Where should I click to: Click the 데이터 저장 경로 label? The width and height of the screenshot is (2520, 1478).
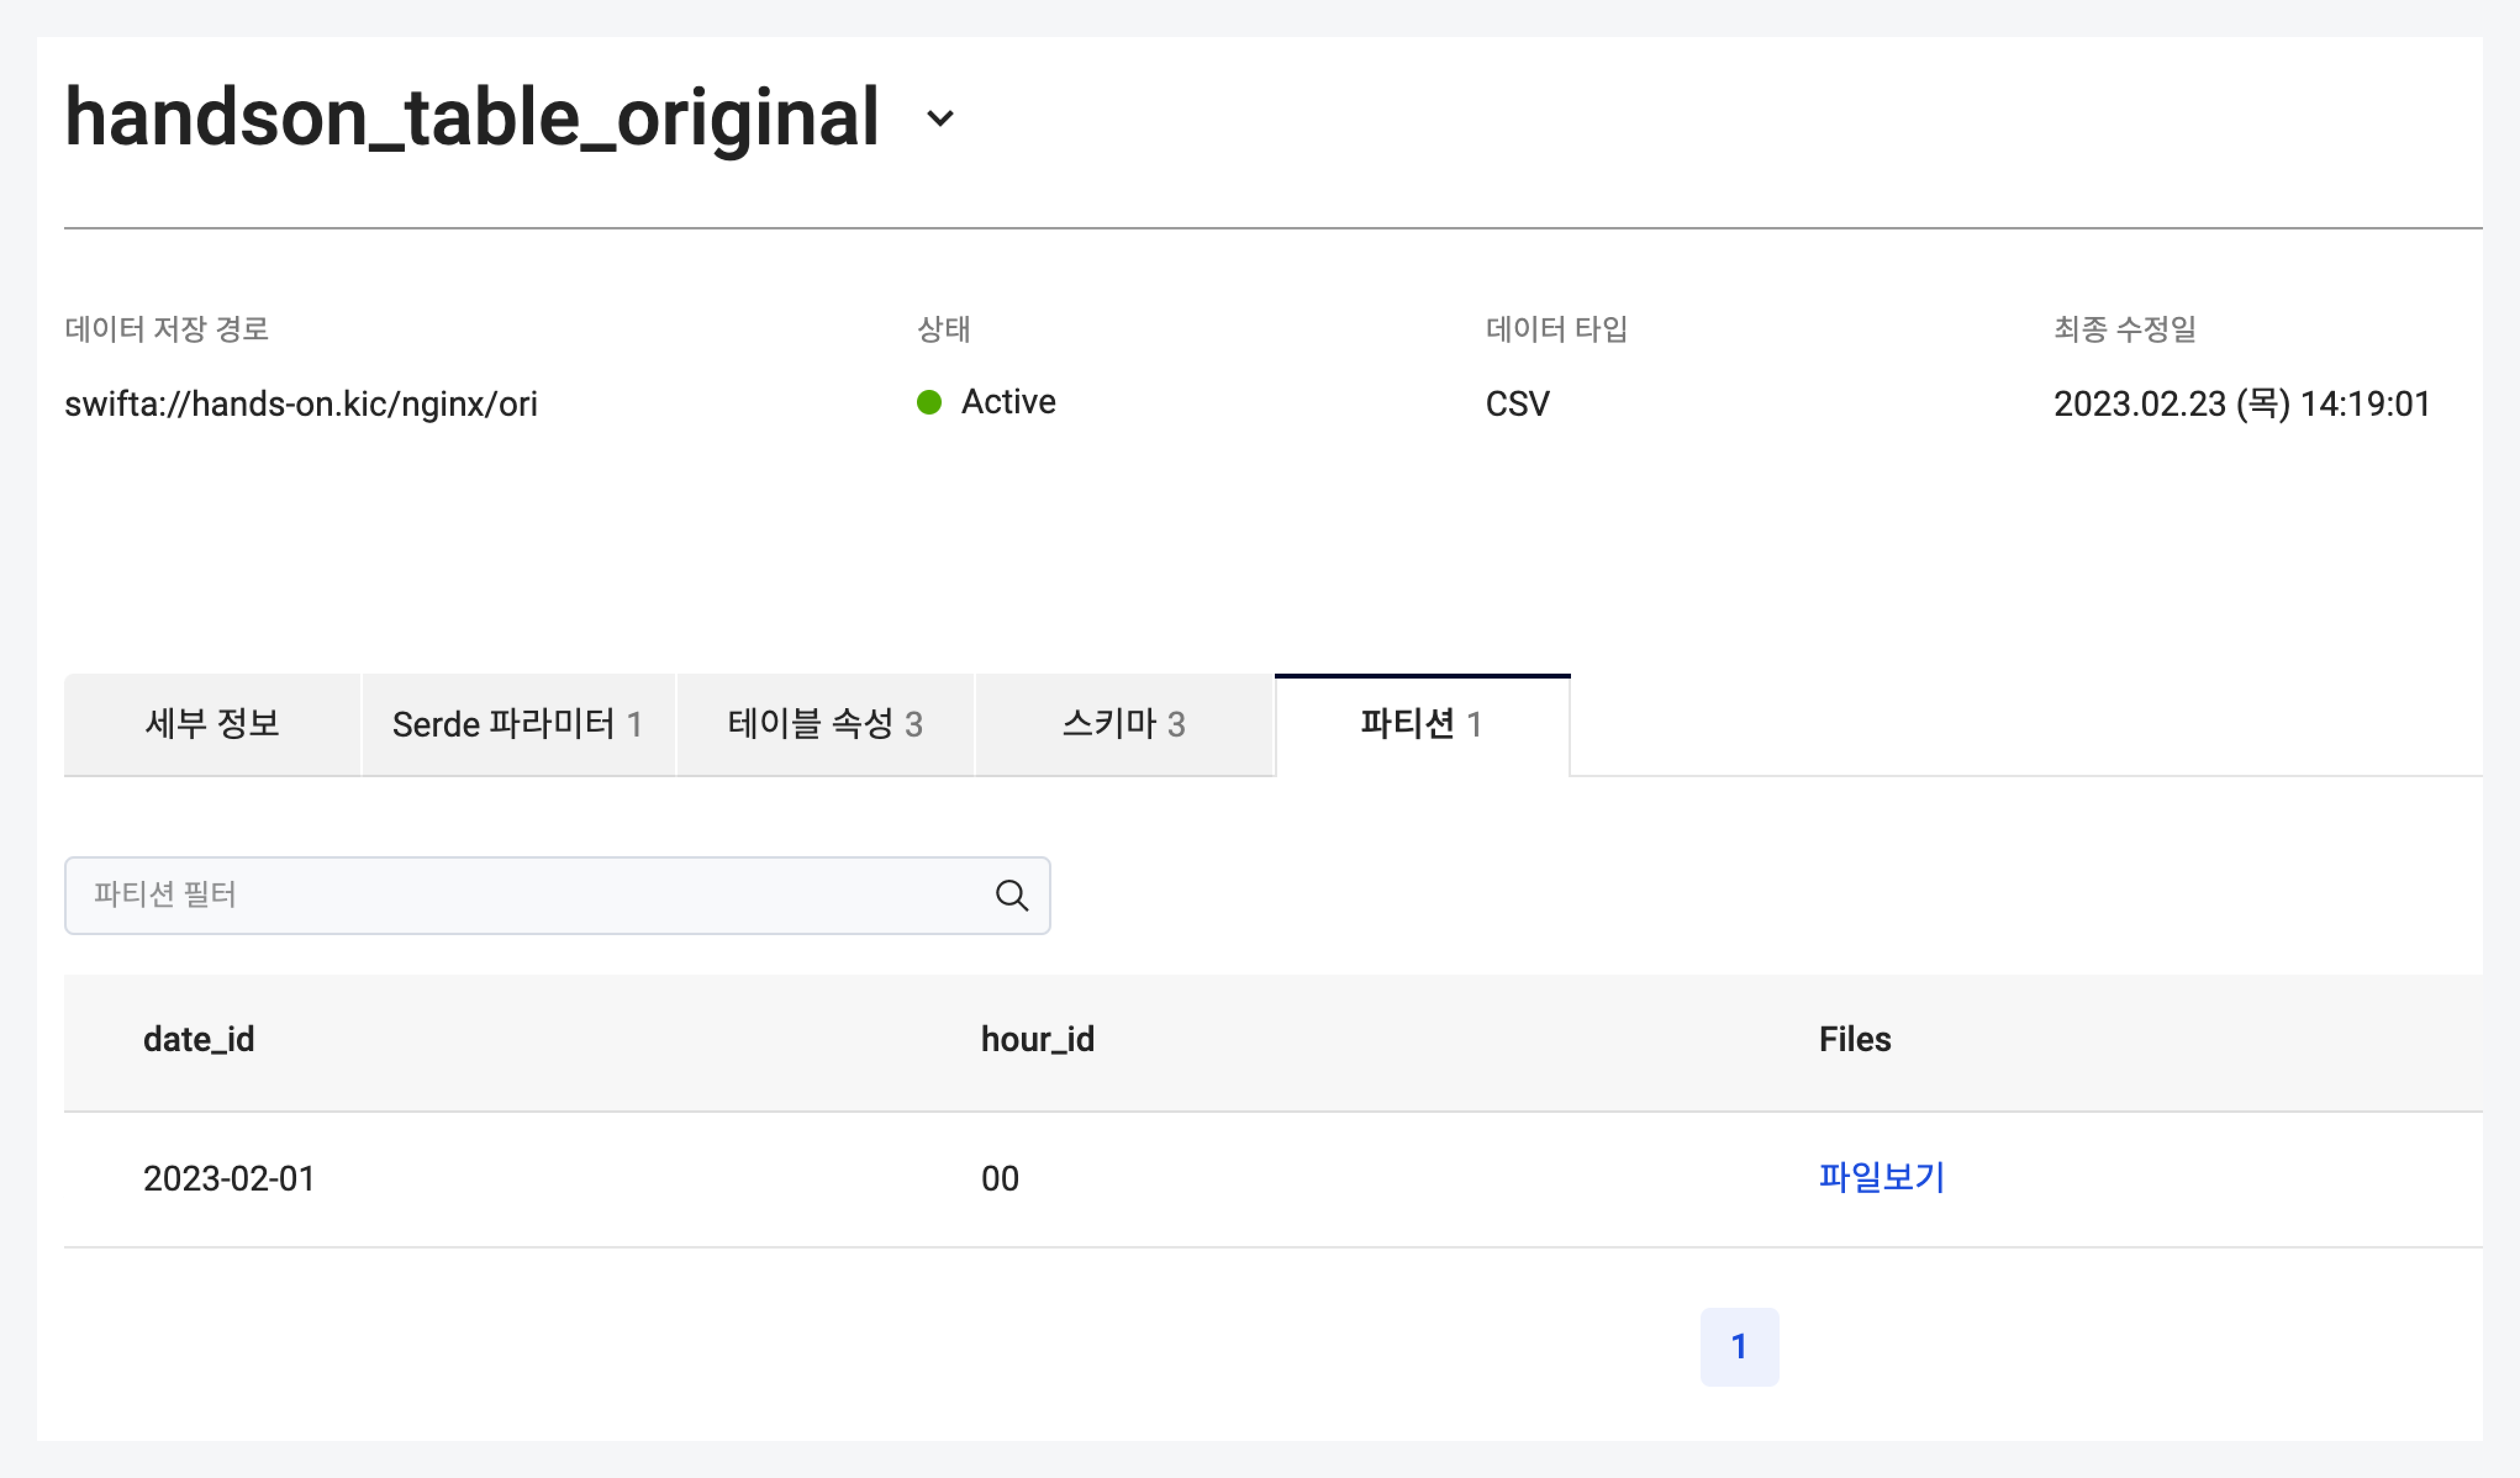(x=167, y=329)
